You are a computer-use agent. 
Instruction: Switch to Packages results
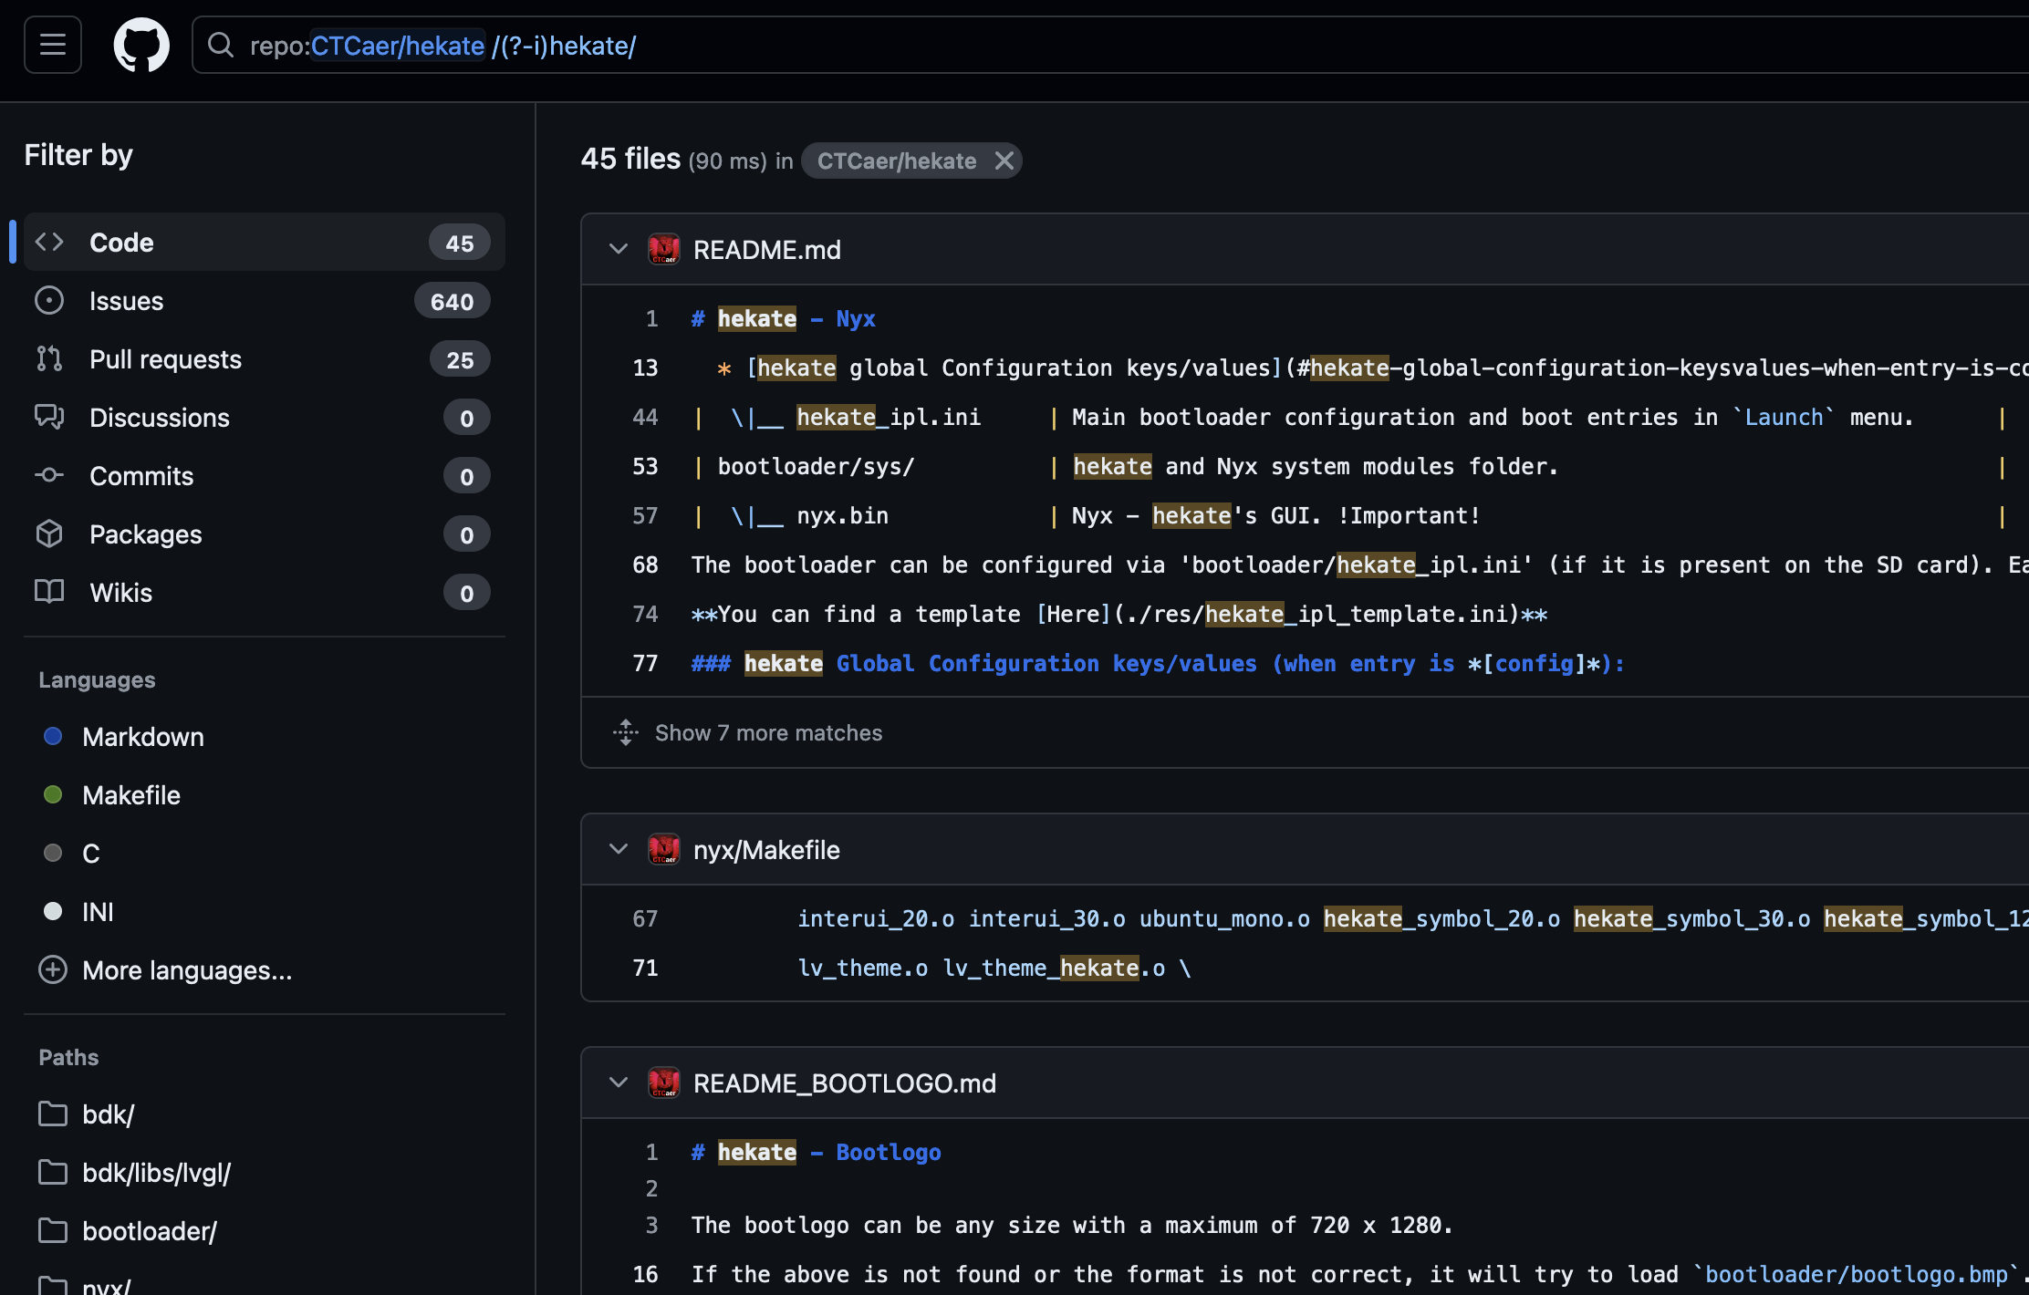click(x=265, y=534)
